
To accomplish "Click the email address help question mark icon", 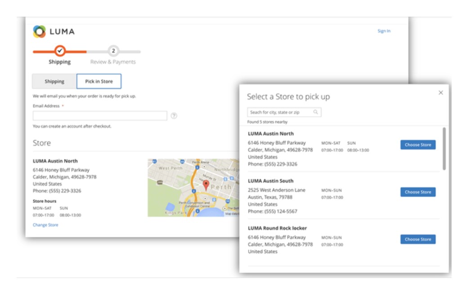I will 174,115.
